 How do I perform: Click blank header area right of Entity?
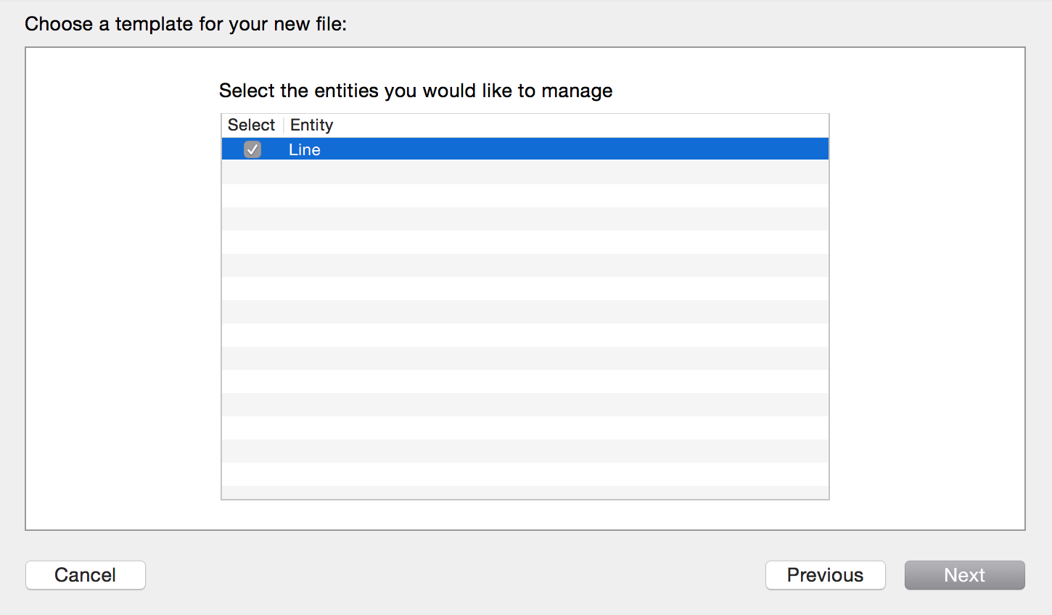tap(580, 125)
